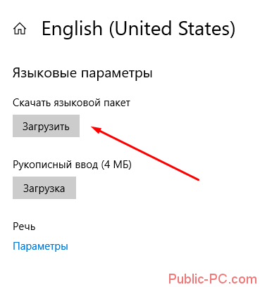This screenshot has height=287, width=260.
Task: Click the Public-PC.com watermark text
Action: (x=213, y=279)
